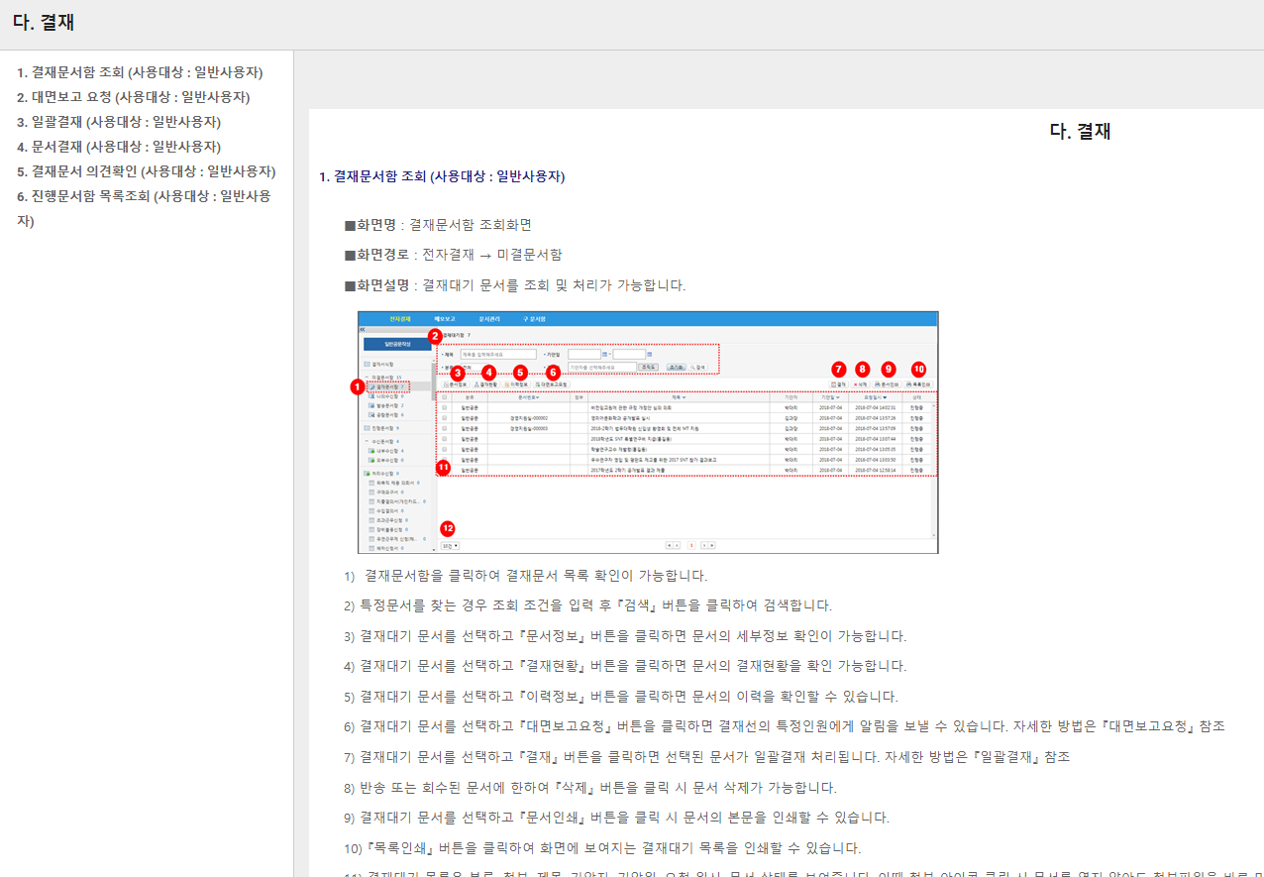
Task: Open 이력정보 history button
Action: pyautogui.click(x=516, y=384)
